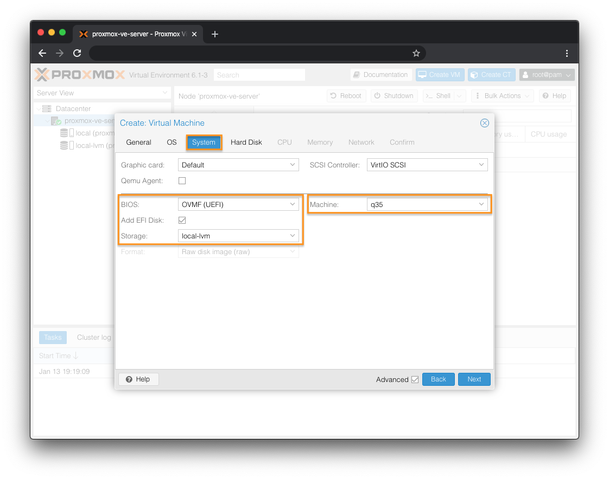Select the task row Jan 13 19:19:09

(x=74, y=372)
